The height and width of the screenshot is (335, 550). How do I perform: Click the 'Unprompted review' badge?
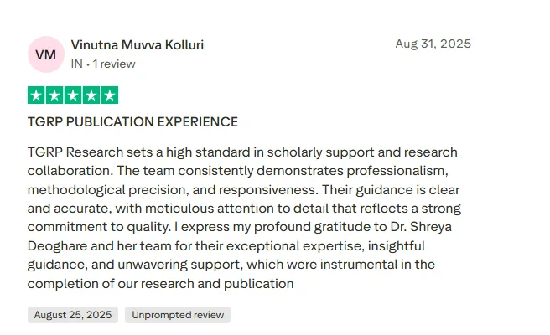click(x=178, y=315)
